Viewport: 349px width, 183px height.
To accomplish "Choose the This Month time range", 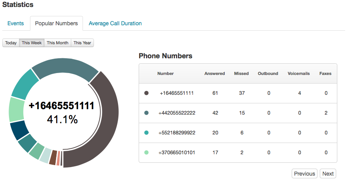I will pyautogui.click(x=58, y=43).
